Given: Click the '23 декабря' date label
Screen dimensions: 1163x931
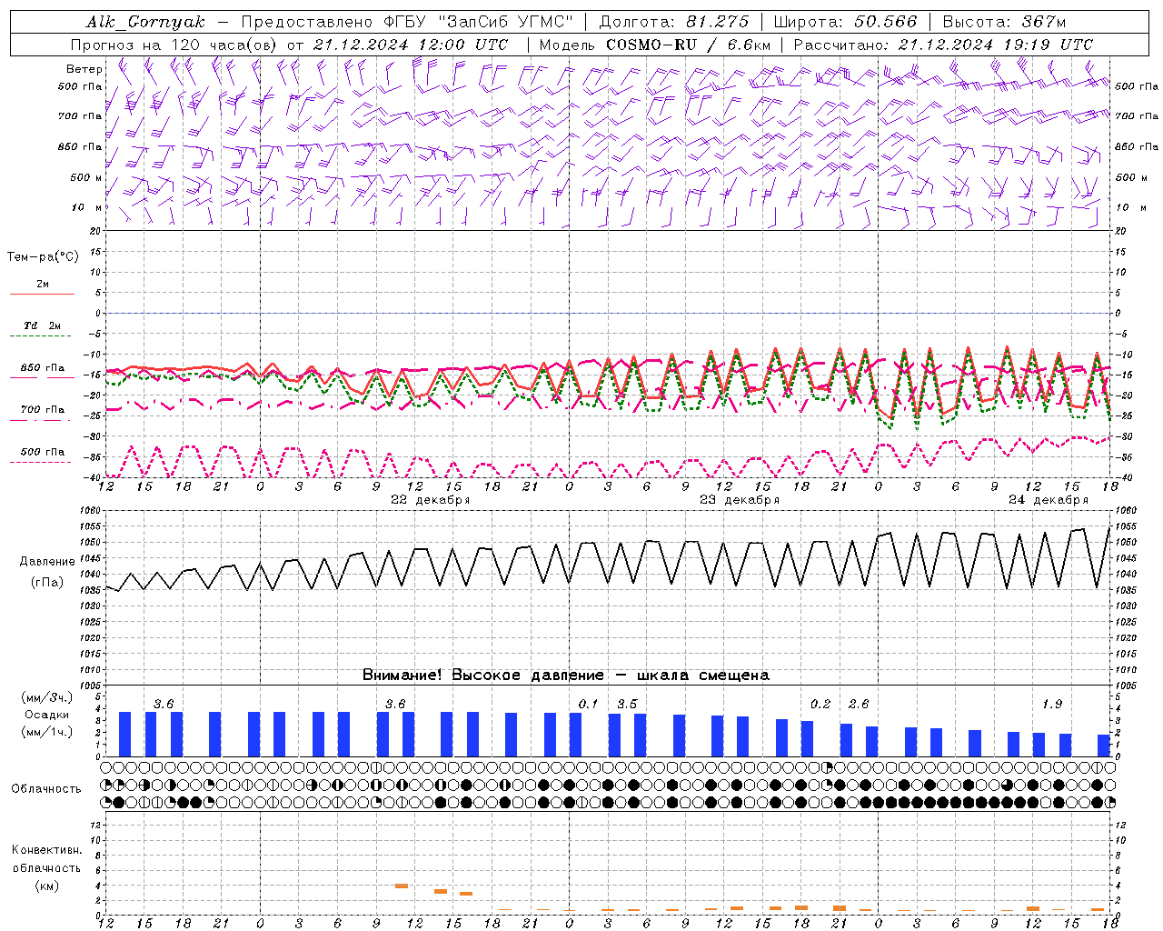Looking at the screenshot, I should click(740, 500).
